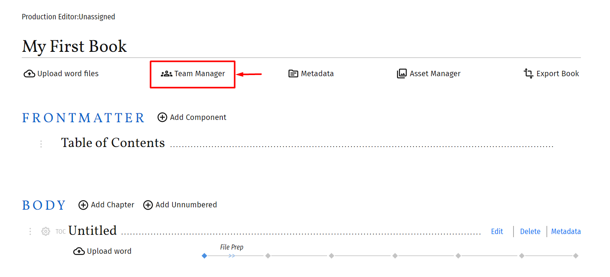Open the Table of Contents component title

[x=113, y=143]
